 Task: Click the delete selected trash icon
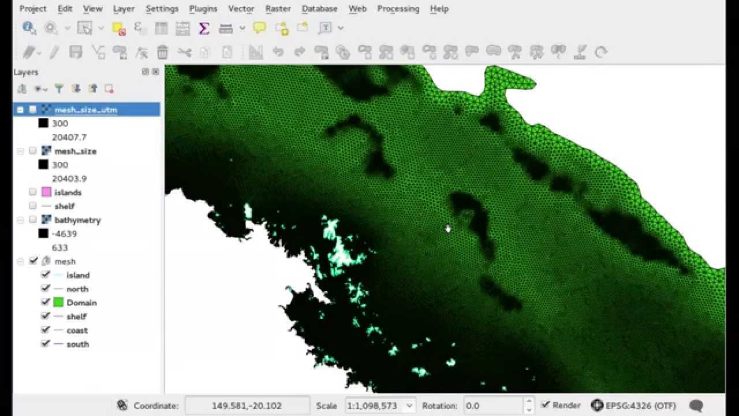pyautogui.click(x=163, y=52)
